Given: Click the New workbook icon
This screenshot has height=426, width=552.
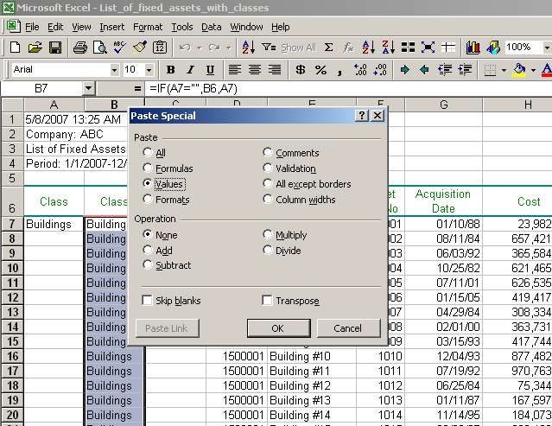Looking at the screenshot, I should click(x=15, y=48).
